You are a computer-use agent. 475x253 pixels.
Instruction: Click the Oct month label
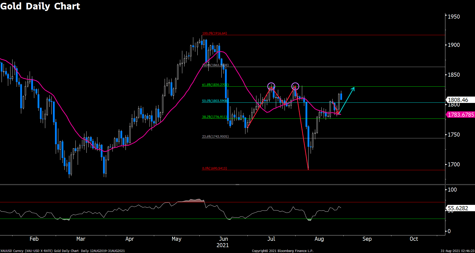(x=414, y=239)
